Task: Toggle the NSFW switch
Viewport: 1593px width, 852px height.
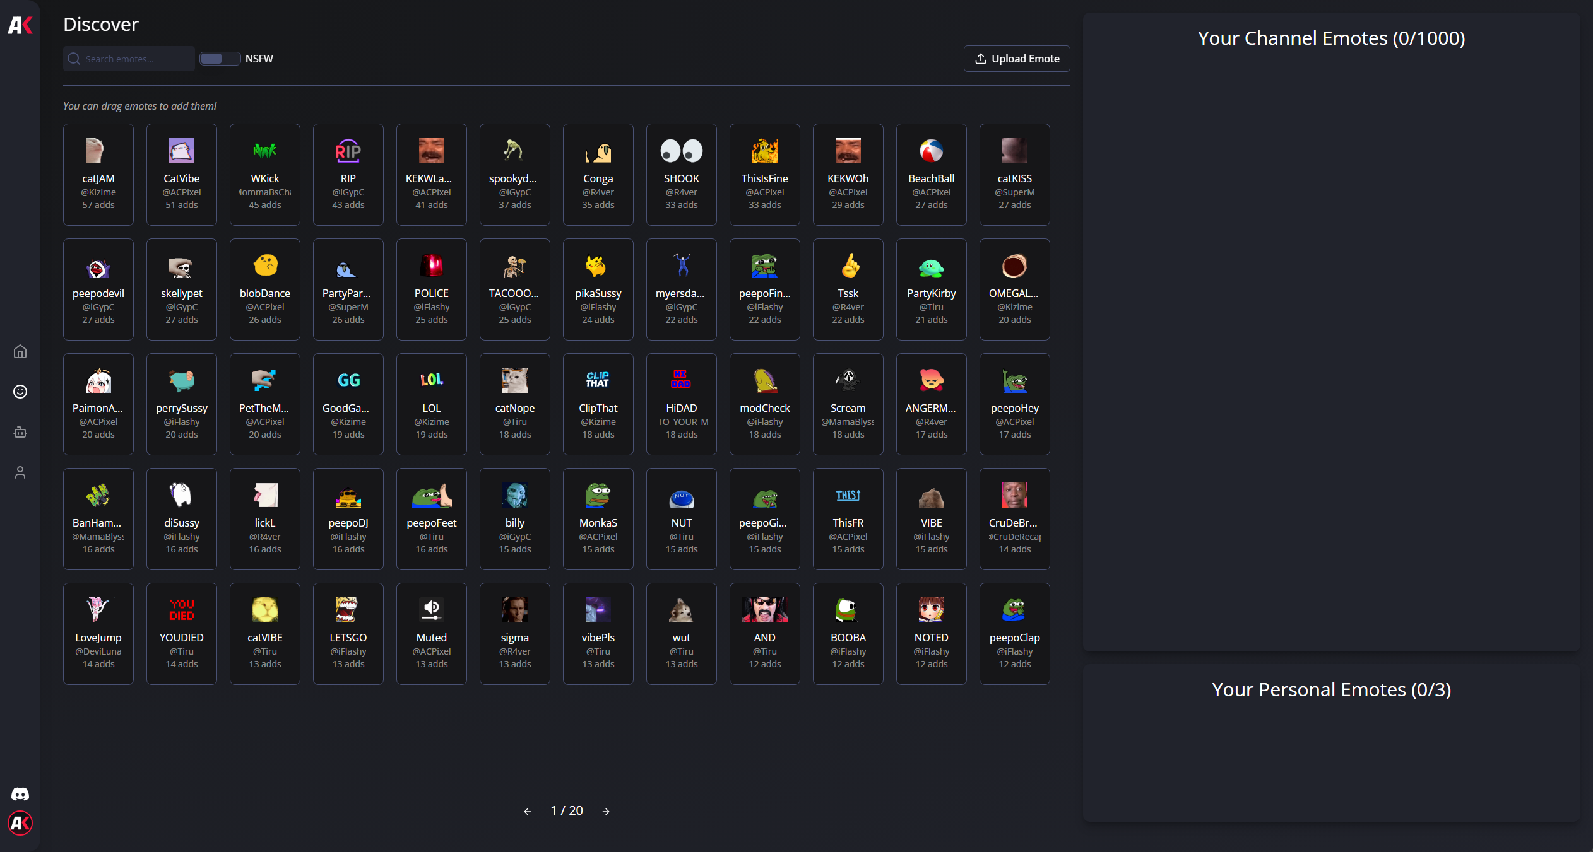Action: tap(220, 59)
